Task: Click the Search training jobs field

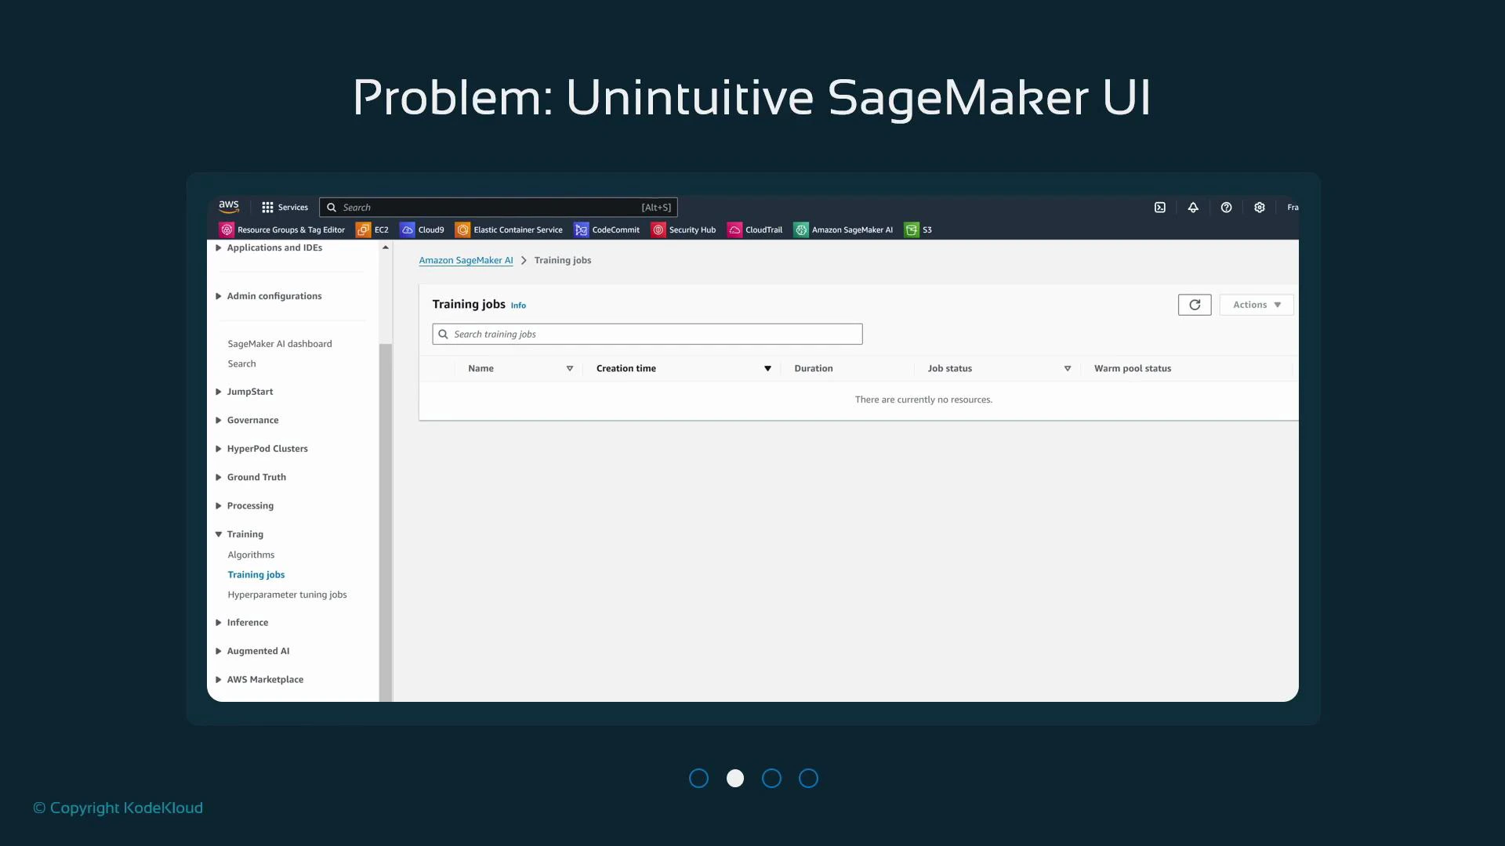Action: coord(646,334)
